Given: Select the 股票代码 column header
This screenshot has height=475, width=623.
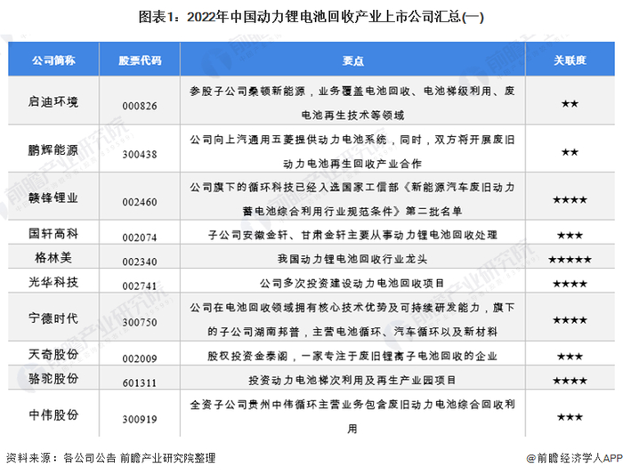Looking at the screenshot, I should tap(140, 60).
